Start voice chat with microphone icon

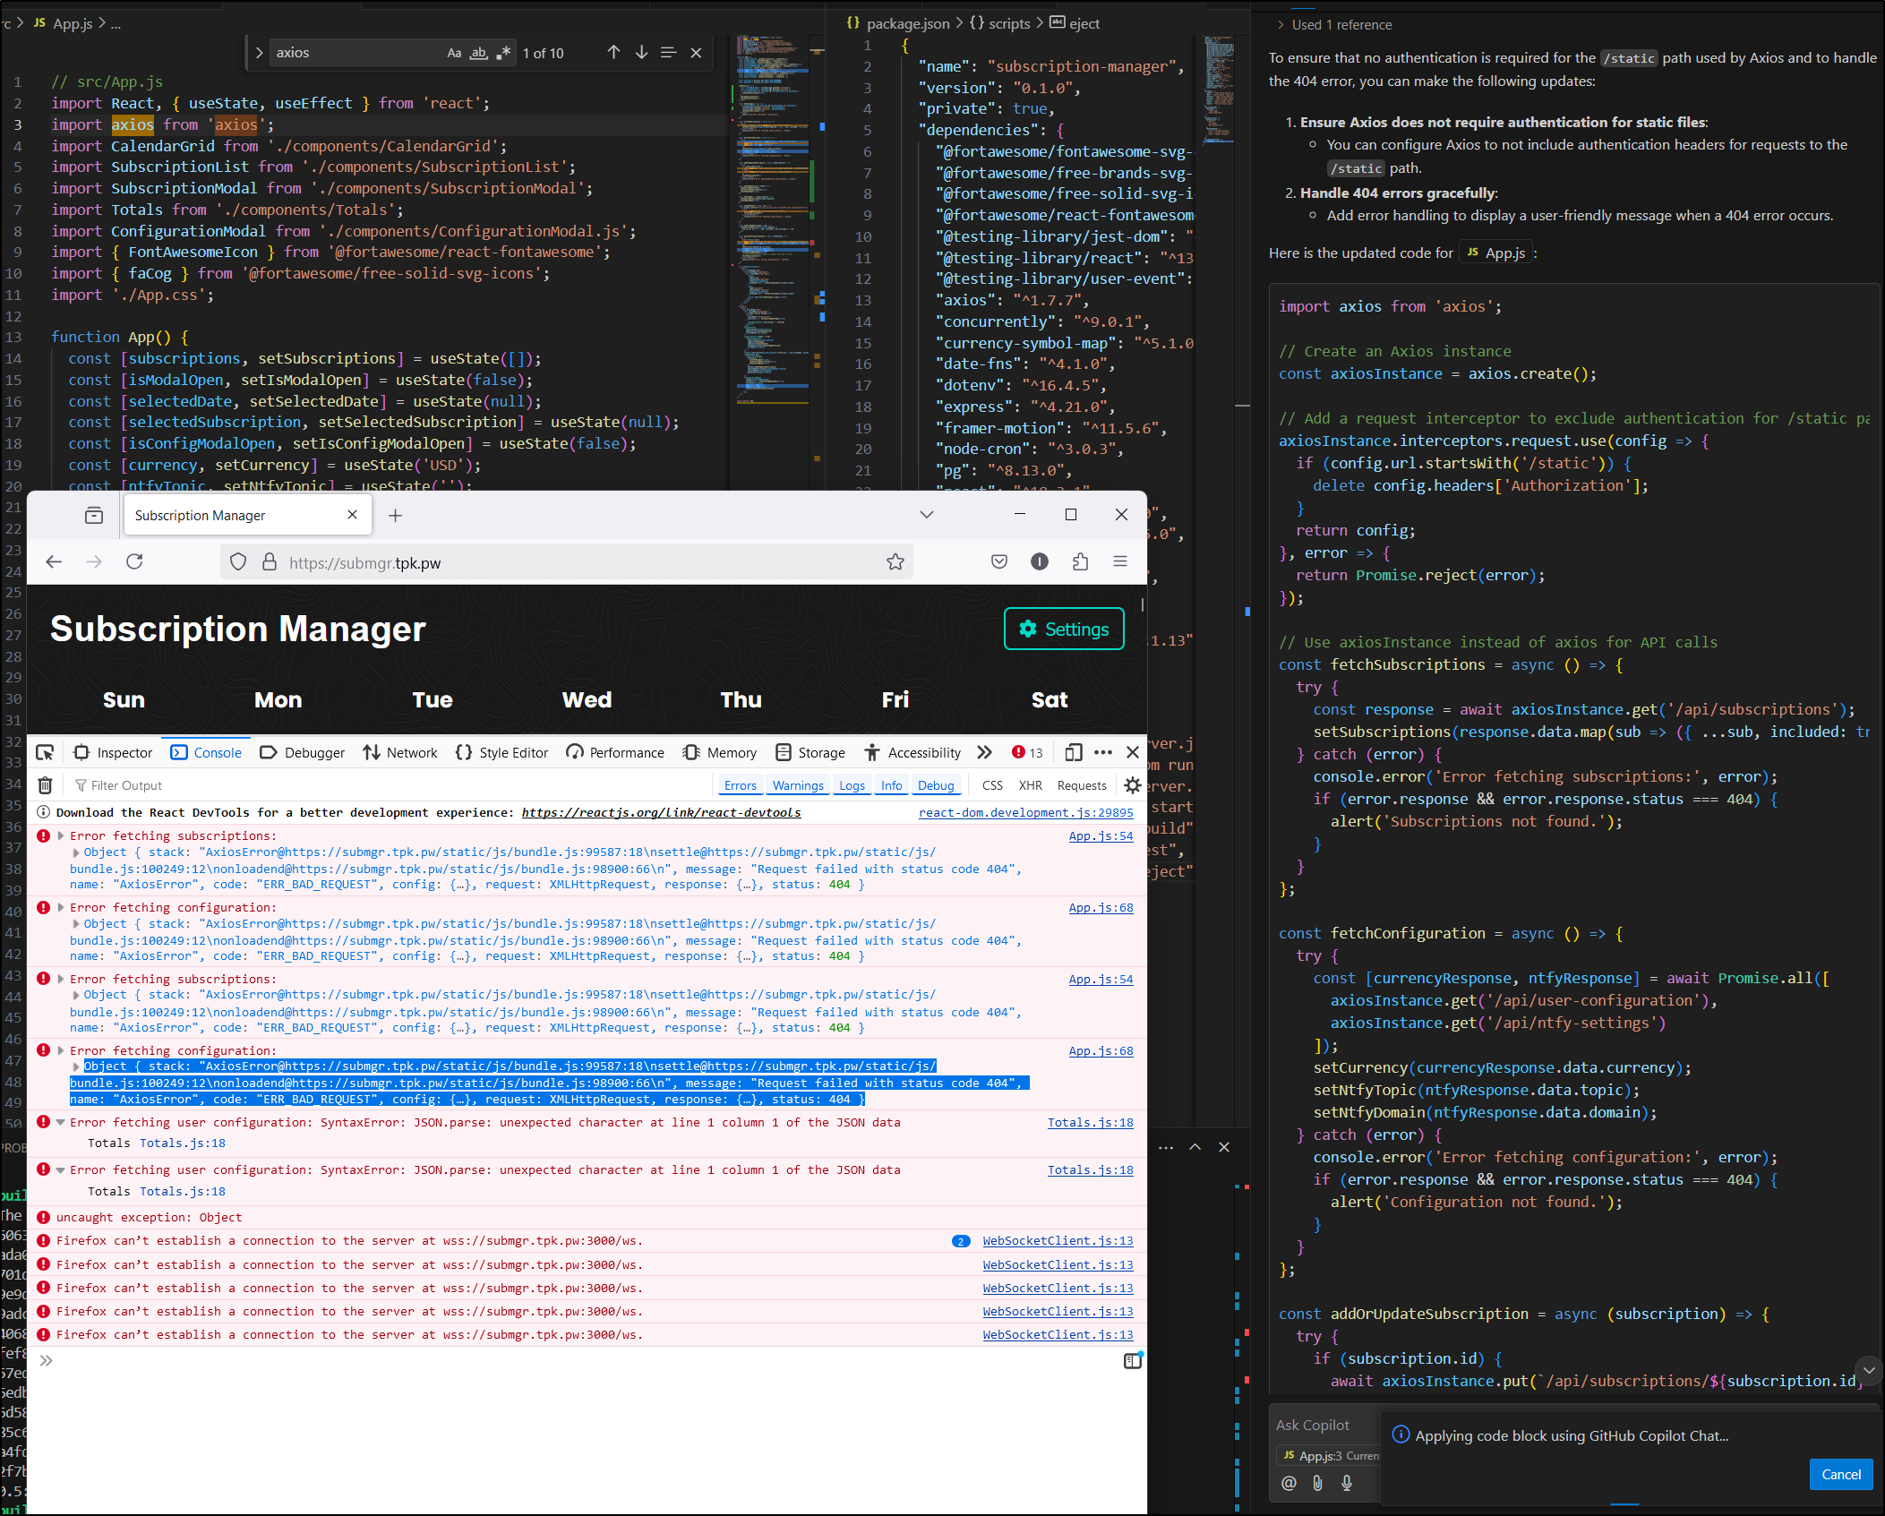1347,1483
